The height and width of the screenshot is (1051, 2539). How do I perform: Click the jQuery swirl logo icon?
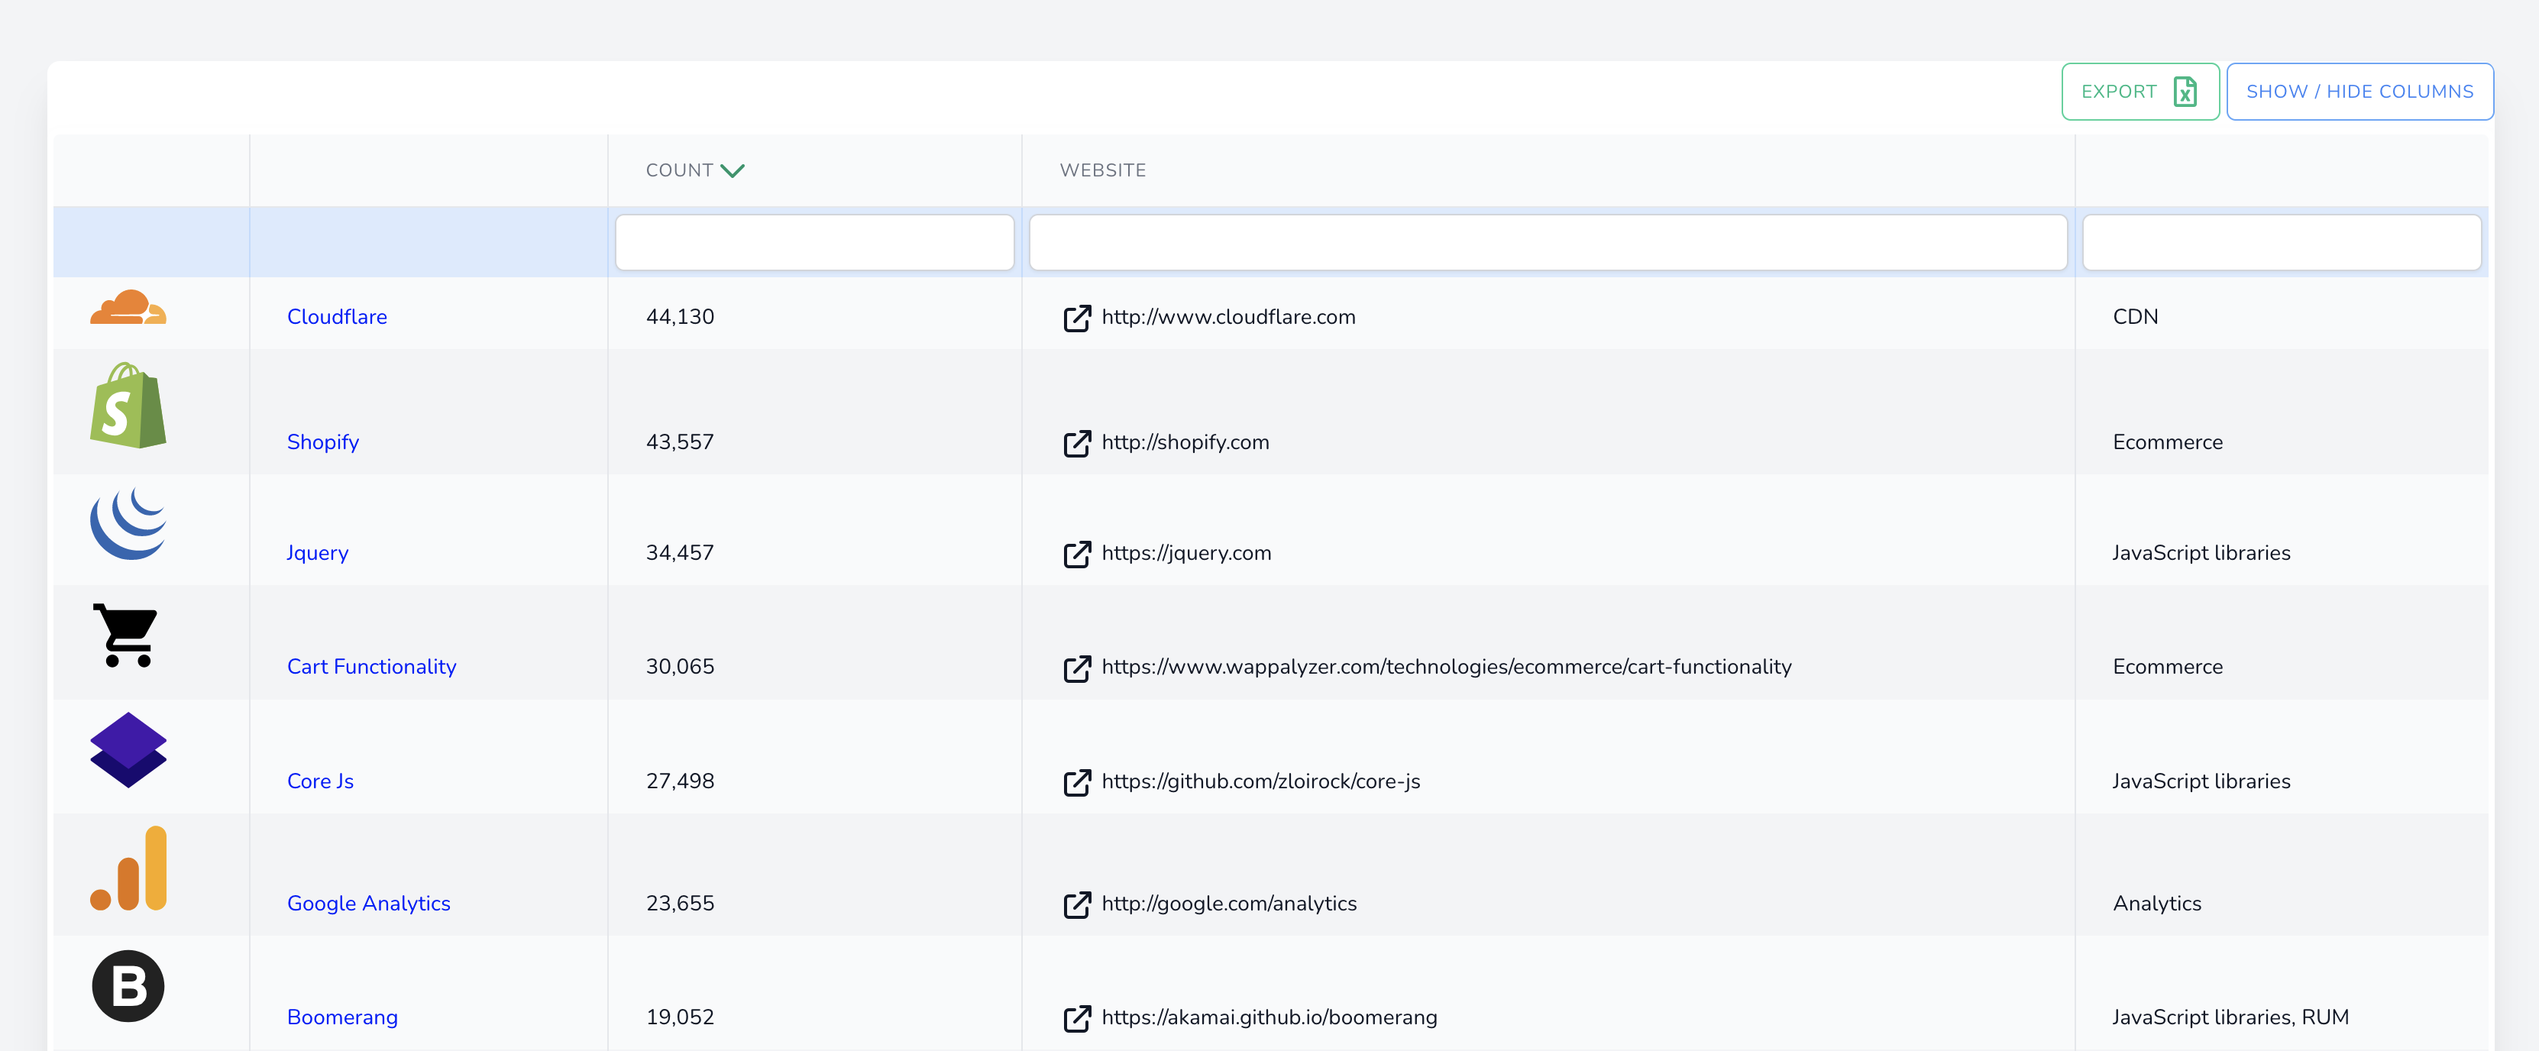(x=128, y=523)
